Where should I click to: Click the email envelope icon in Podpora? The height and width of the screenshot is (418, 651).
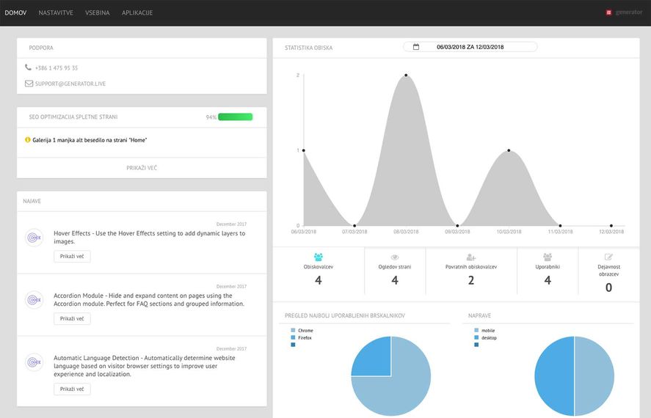coord(29,84)
